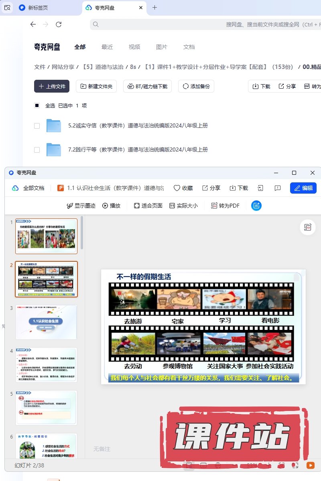321x481 pixels.
Task: Click 转为PDF in viewer toolbar
Action: coord(225,206)
